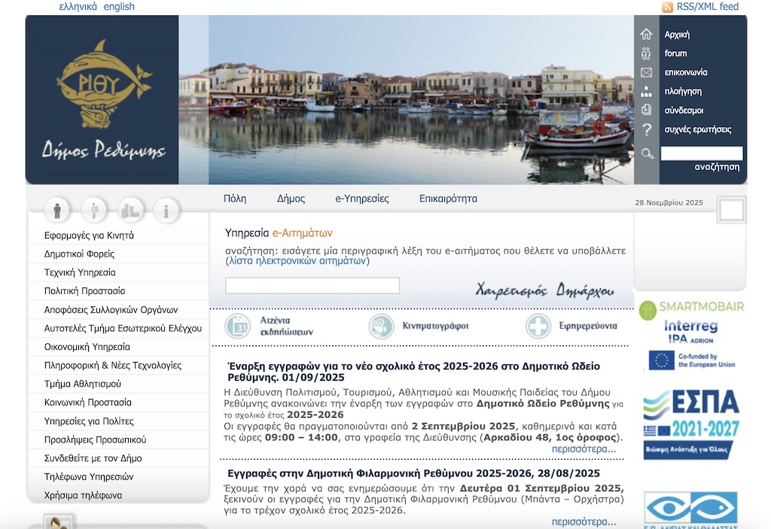Viewport: 771px width, 529px height.
Task: Click the ΕΣΠΑ 2021-2027 banner
Action: click(x=691, y=424)
